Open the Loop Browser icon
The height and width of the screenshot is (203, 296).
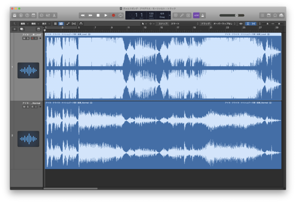click(x=275, y=15)
